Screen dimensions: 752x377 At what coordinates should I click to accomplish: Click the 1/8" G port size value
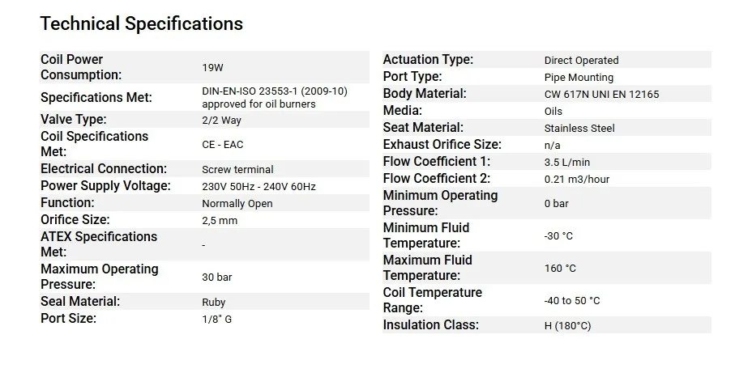[217, 320]
